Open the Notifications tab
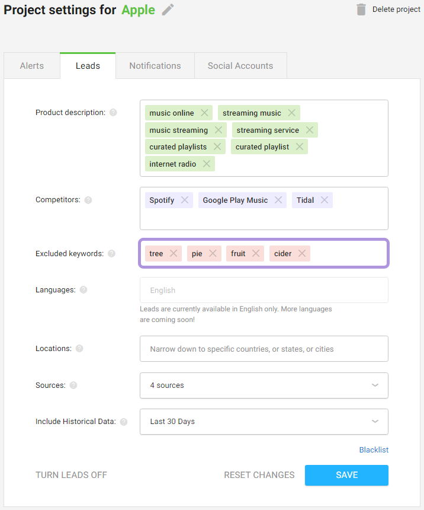This screenshot has height=510, width=424. tap(155, 66)
